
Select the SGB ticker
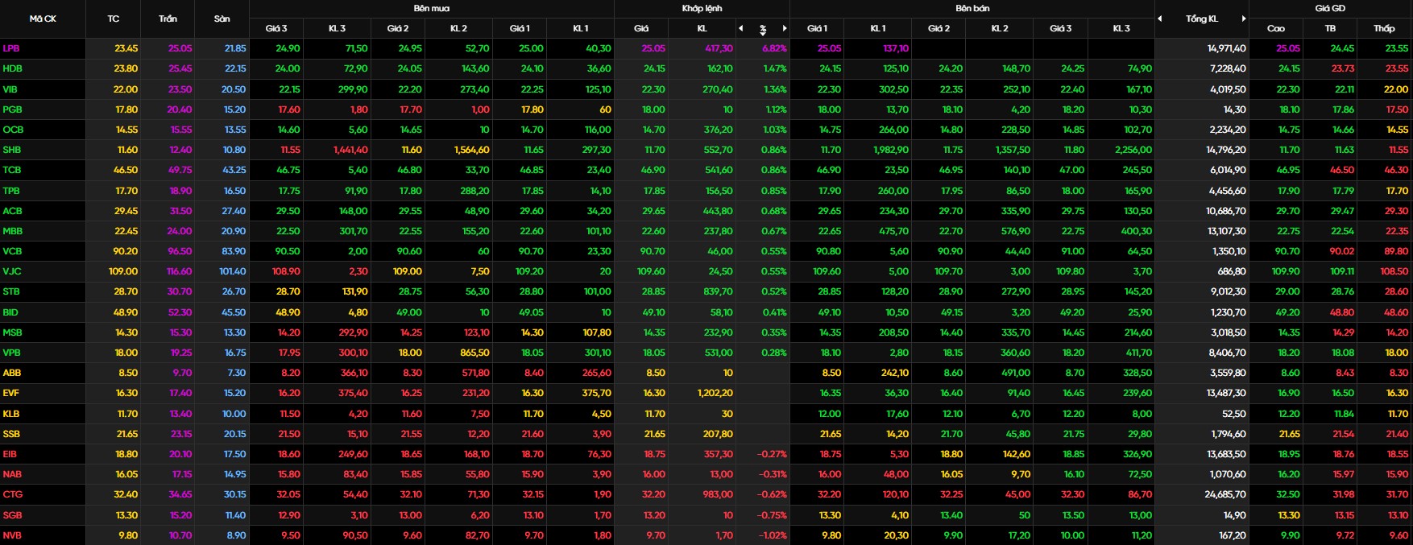(12, 515)
